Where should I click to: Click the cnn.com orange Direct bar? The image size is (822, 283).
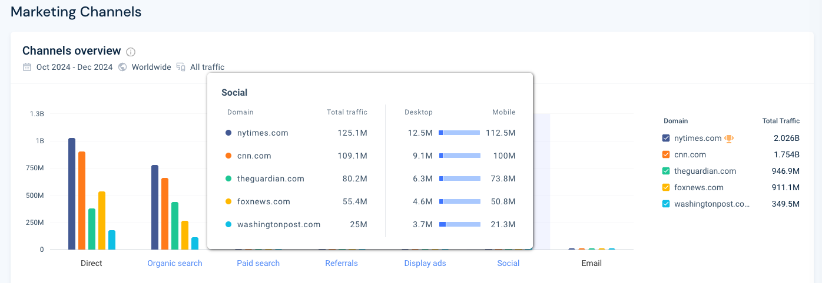[82, 200]
